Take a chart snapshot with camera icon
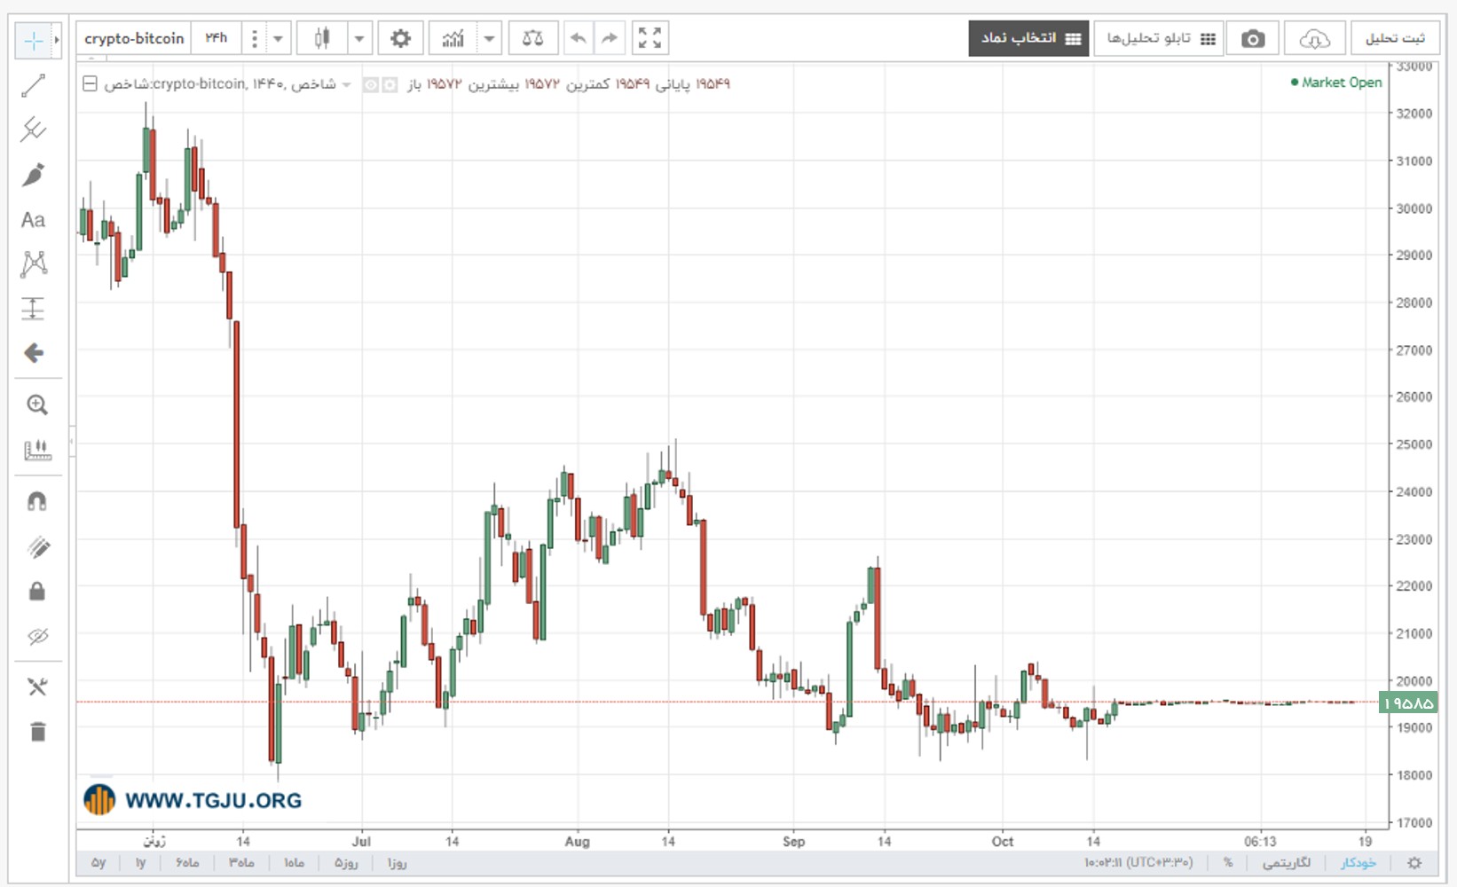This screenshot has width=1457, height=887. [x=1253, y=38]
